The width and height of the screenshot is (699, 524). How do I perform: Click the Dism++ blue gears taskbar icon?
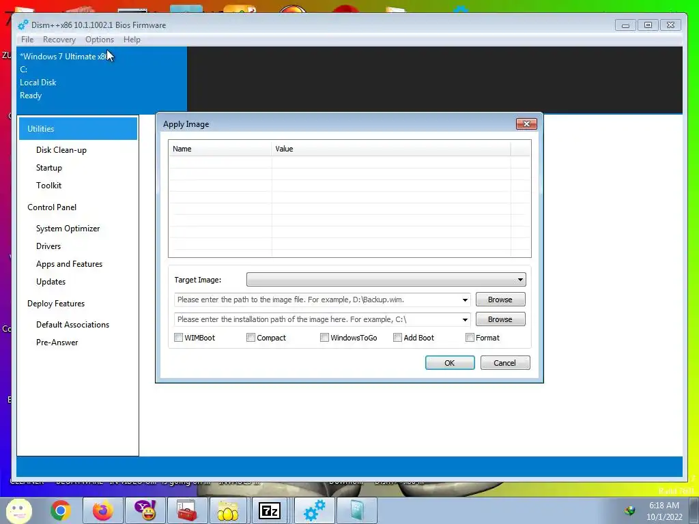click(314, 510)
